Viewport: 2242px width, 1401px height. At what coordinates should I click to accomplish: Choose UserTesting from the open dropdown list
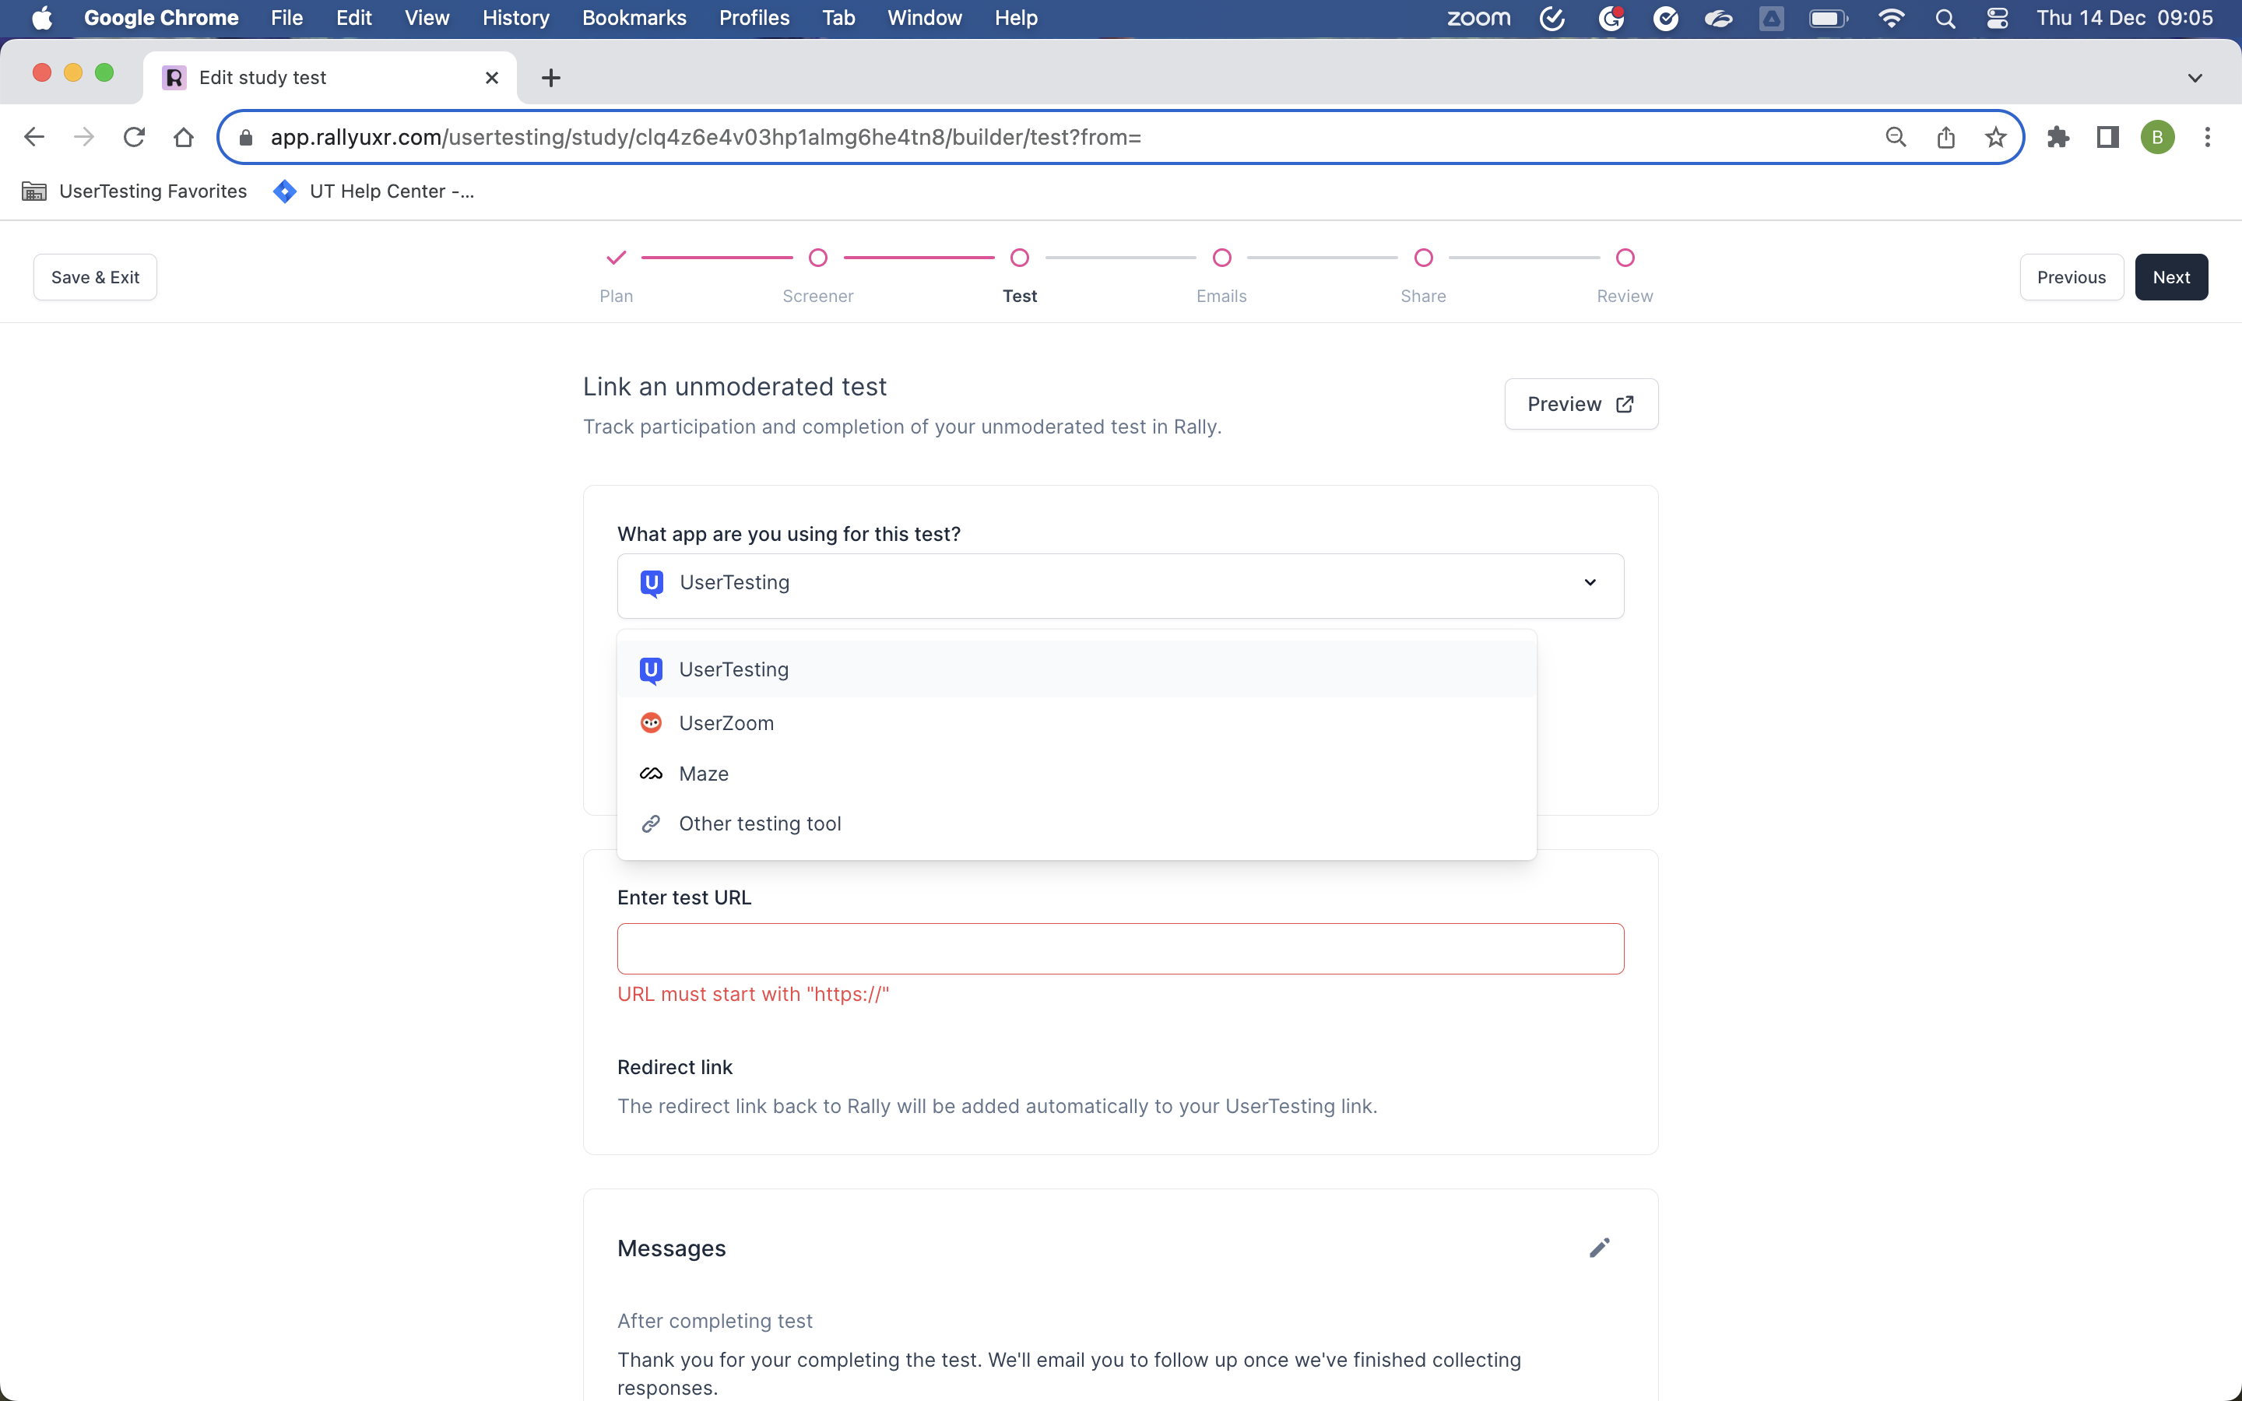(734, 669)
